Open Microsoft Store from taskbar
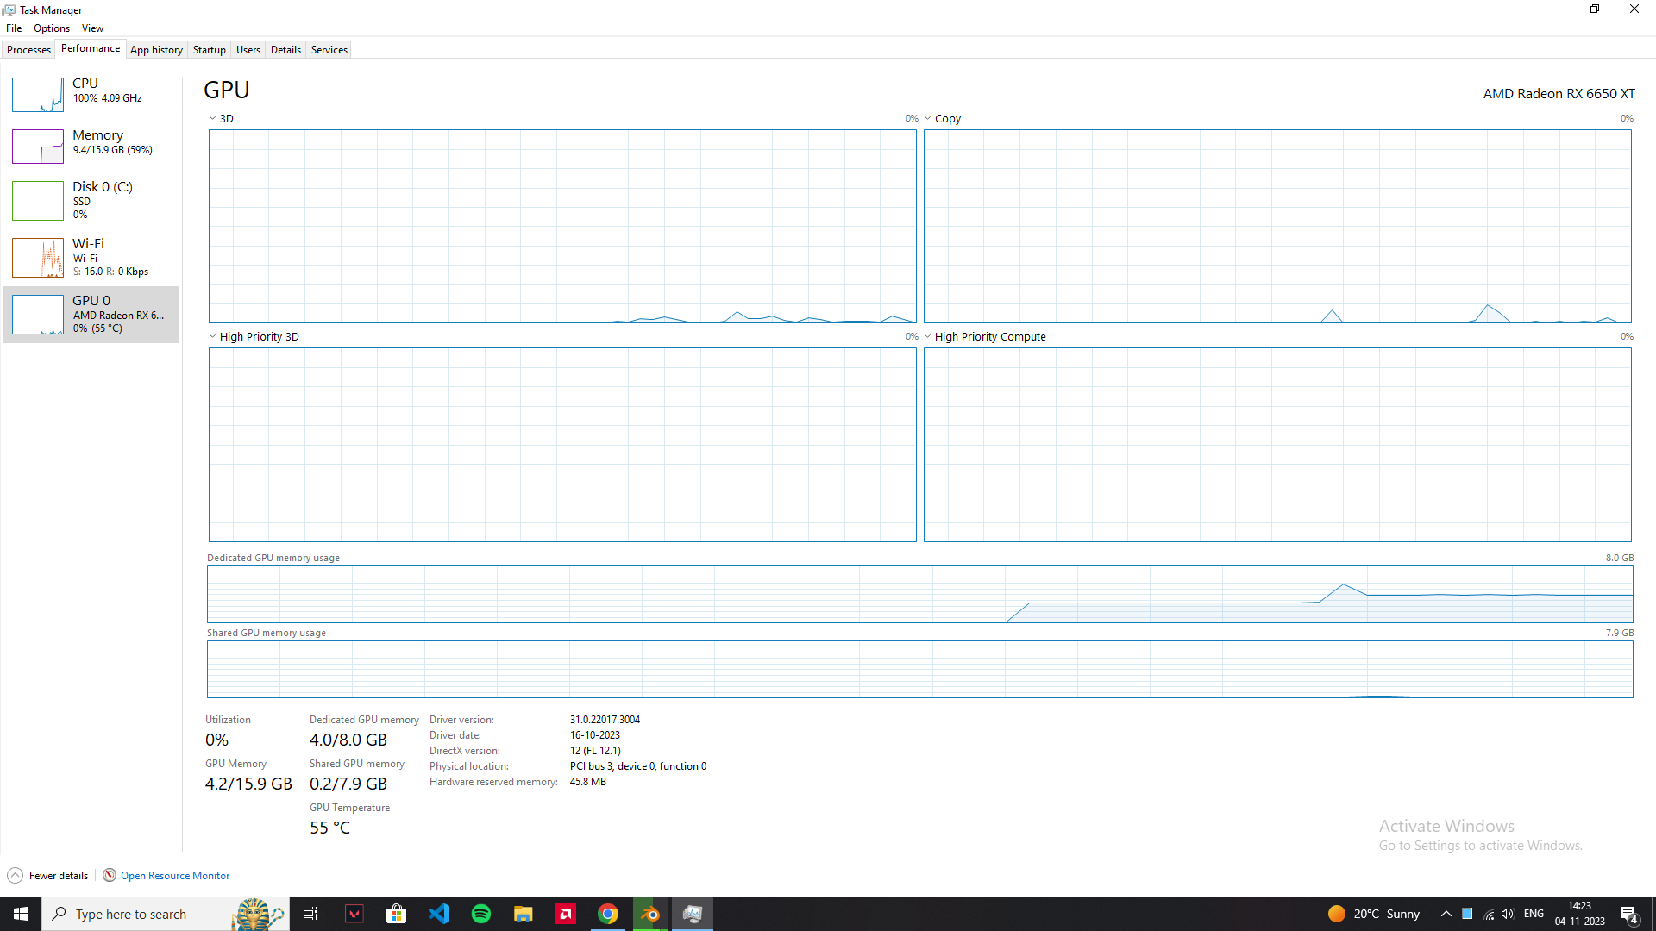1656x931 pixels. click(x=397, y=914)
